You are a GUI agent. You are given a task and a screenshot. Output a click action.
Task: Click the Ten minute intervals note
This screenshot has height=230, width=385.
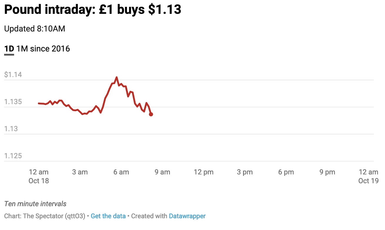tap(36, 204)
